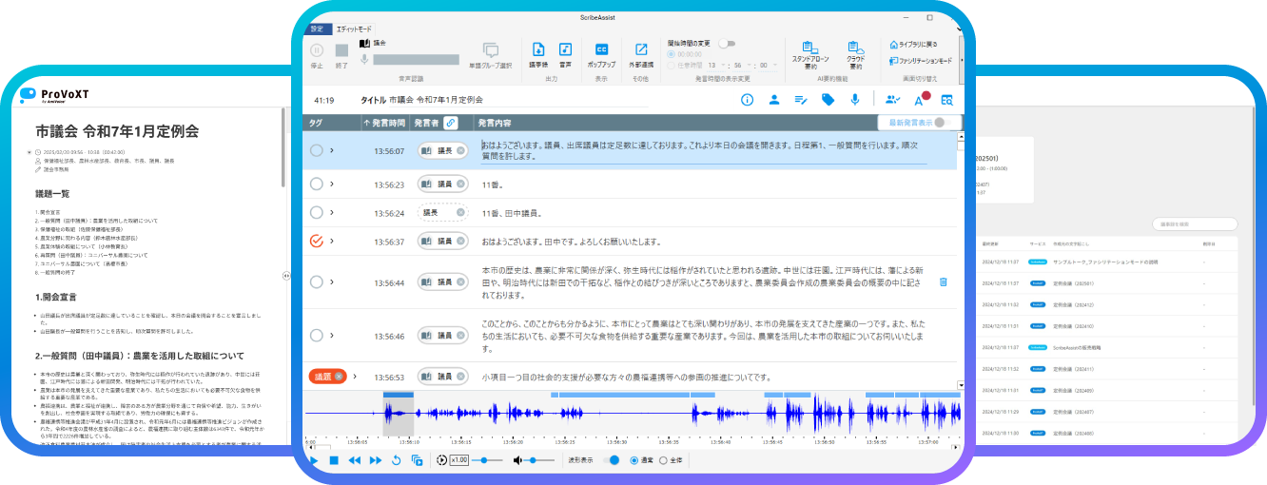Image resolution: width=1267 pixels, height=485 pixels.
Task: Click the 外部連携 external link icon
Action: pos(641,49)
